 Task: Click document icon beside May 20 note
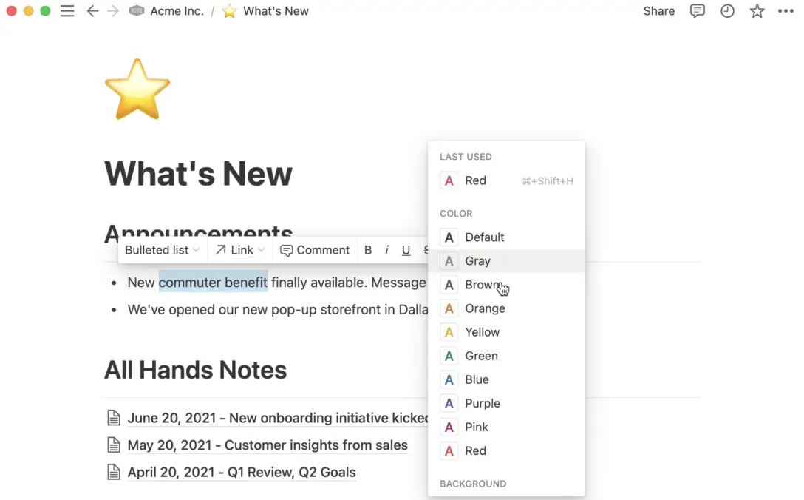click(113, 445)
